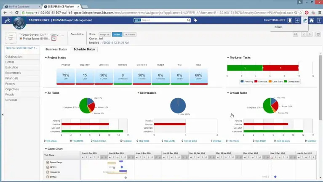The width and height of the screenshot is (323, 182).
Task: Bookmark this page with star icon
Action: pyautogui.click(x=300, y=13)
